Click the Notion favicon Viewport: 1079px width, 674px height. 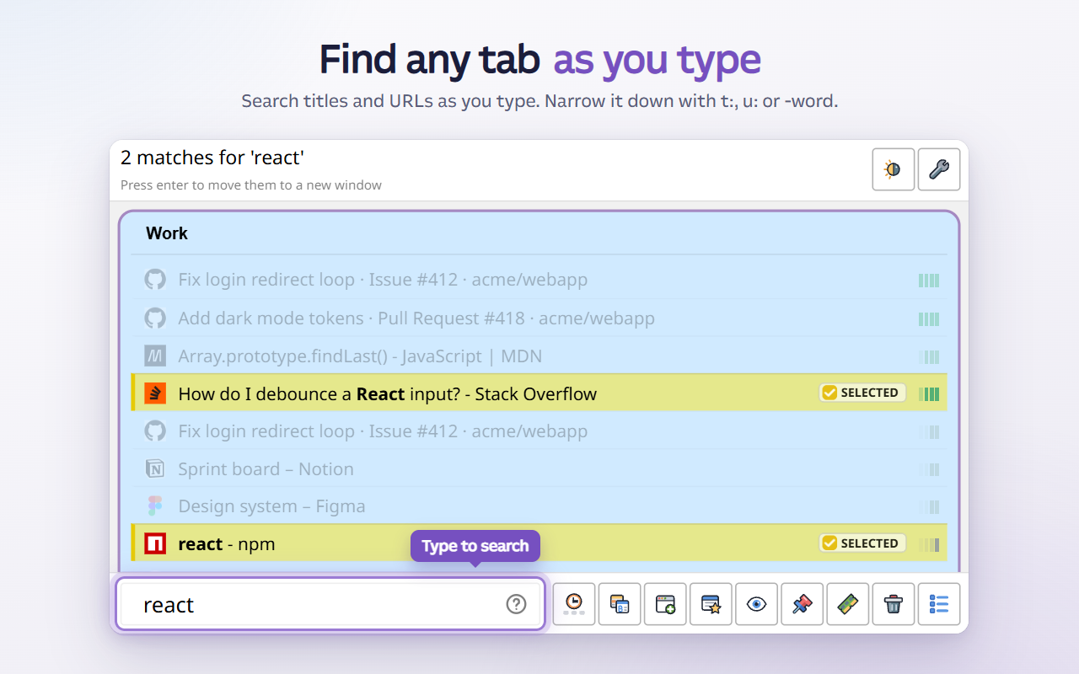pos(155,468)
